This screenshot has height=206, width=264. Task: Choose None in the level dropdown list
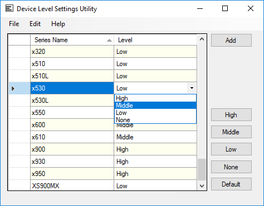click(x=155, y=120)
